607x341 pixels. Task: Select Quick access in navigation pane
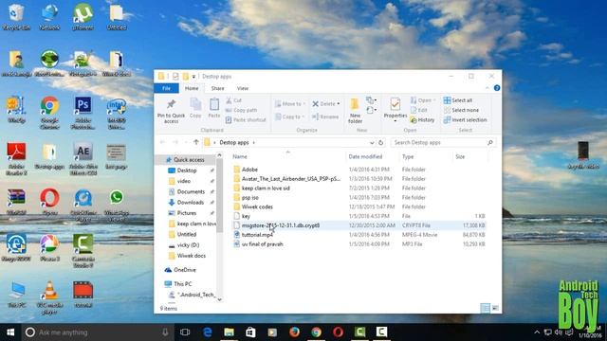click(x=188, y=160)
